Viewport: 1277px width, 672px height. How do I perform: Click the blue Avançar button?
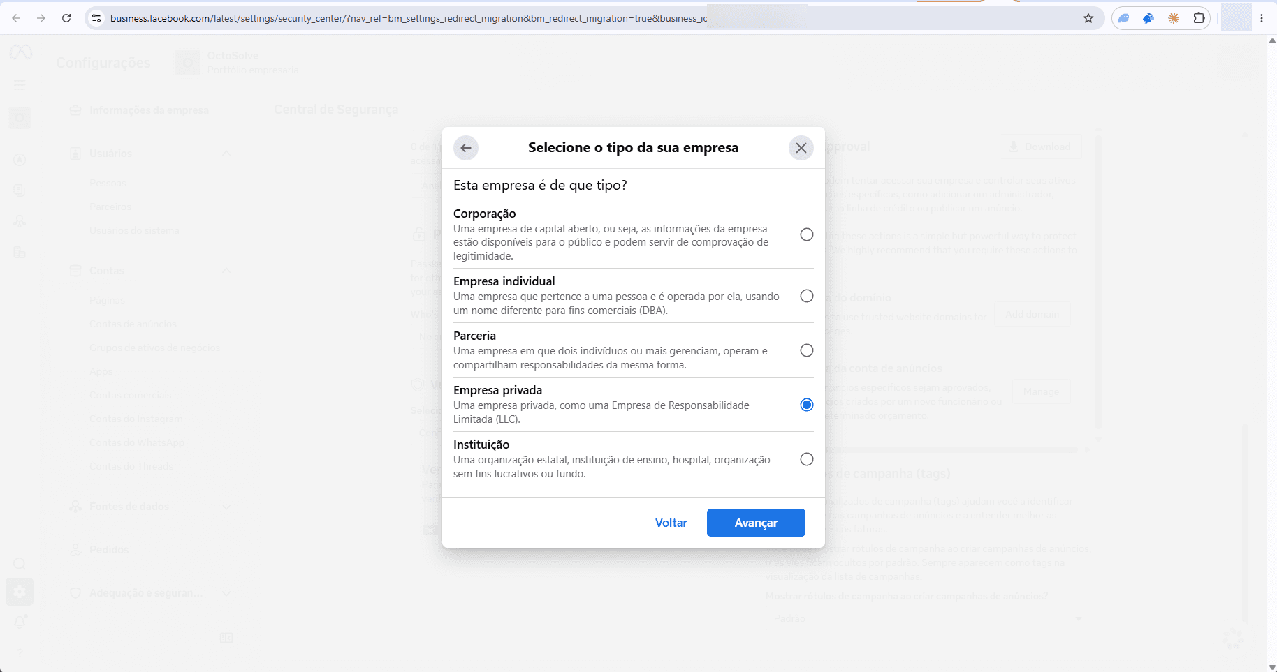[756, 523]
